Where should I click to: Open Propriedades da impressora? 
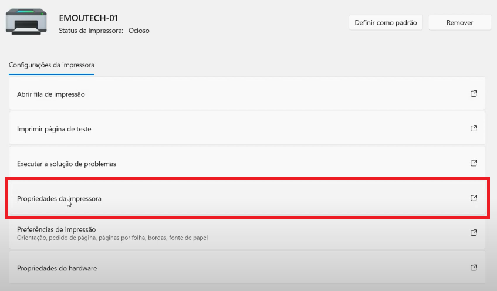click(x=247, y=198)
